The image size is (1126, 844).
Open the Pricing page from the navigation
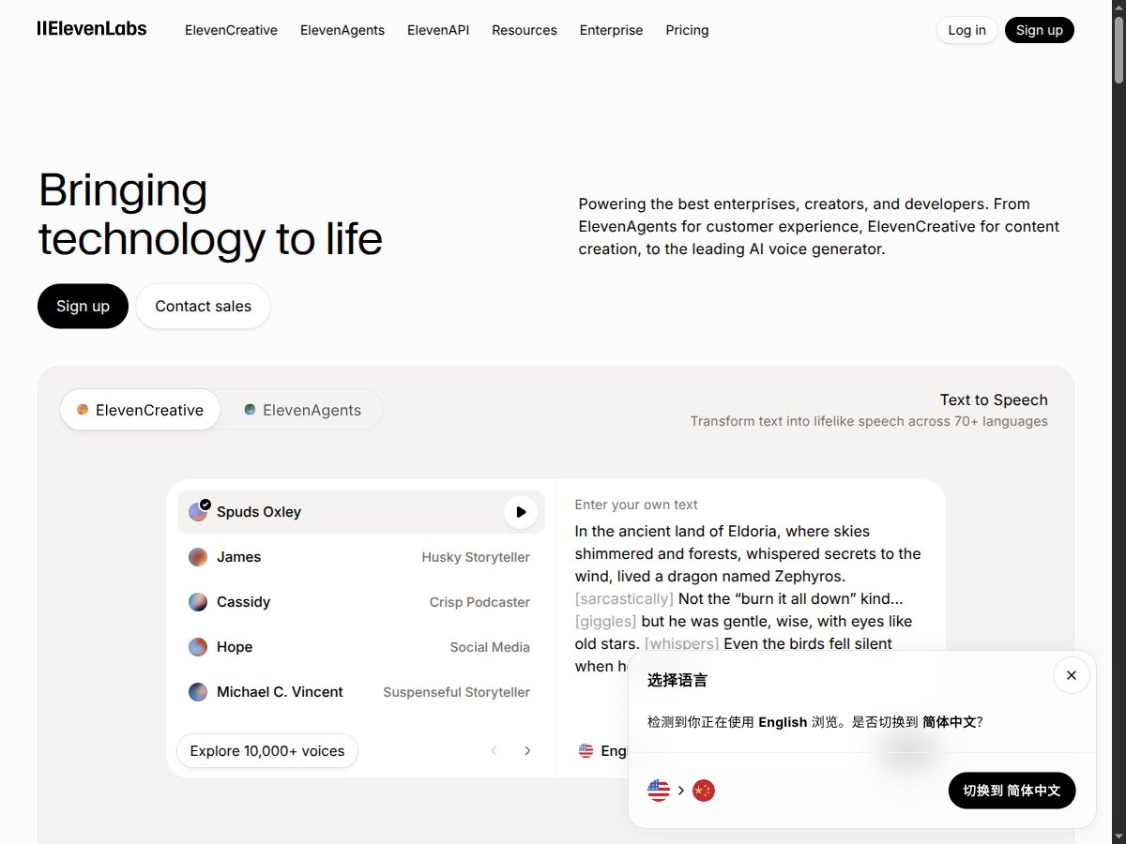[x=687, y=30]
